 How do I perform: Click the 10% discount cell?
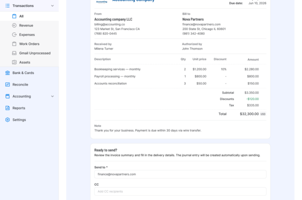tap(223, 69)
